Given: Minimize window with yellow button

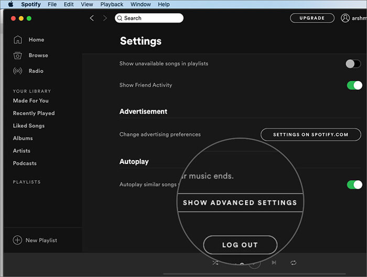Looking at the screenshot, I should click(21, 18).
